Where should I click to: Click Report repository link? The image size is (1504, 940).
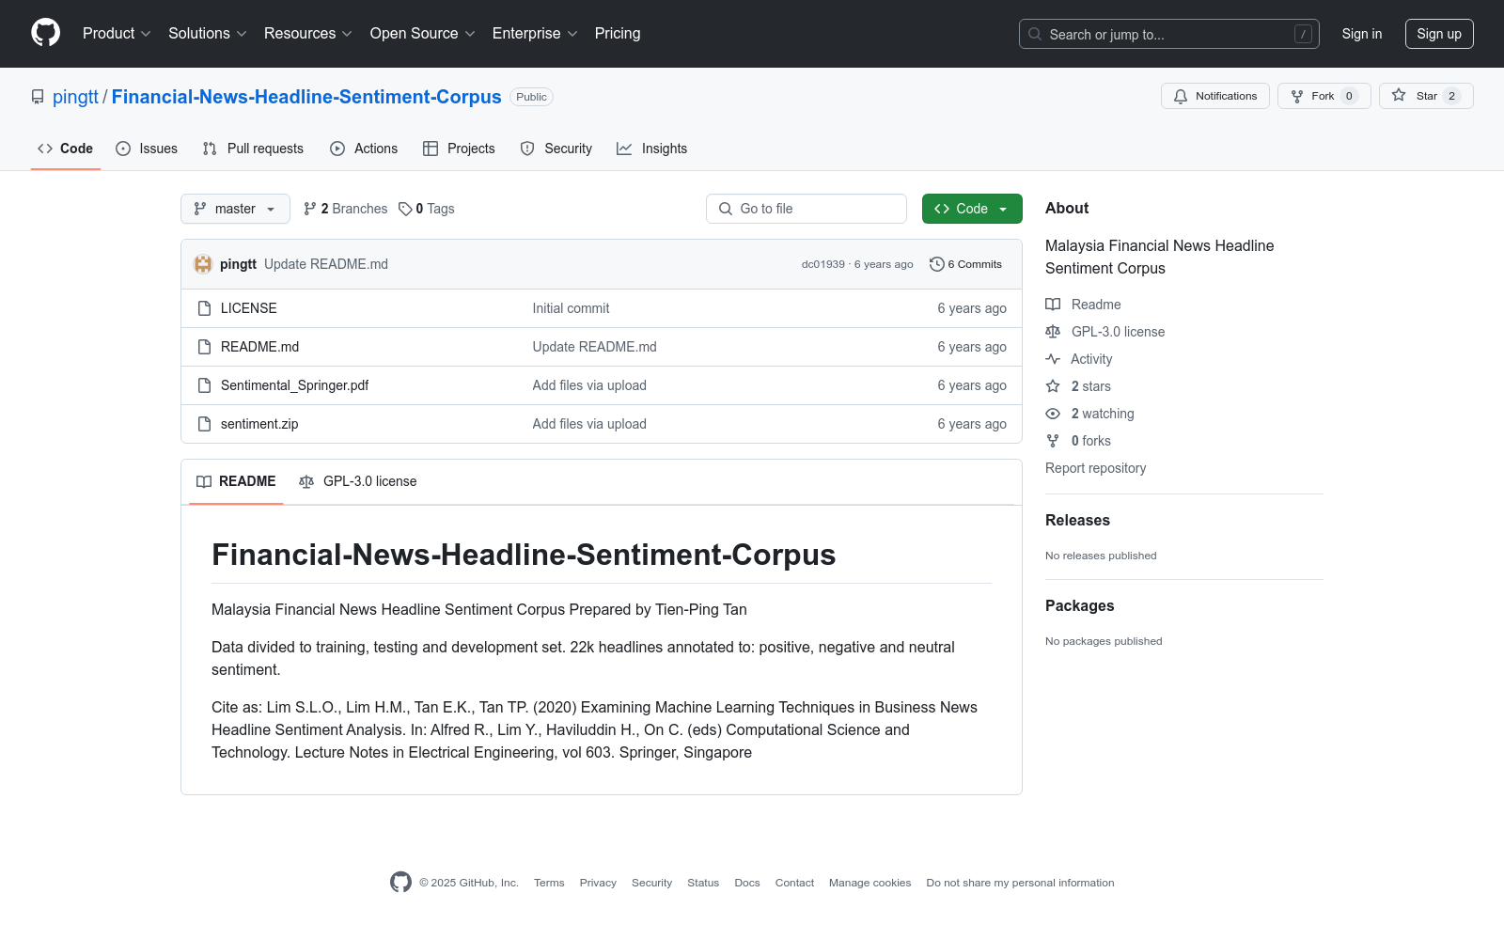1095,468
